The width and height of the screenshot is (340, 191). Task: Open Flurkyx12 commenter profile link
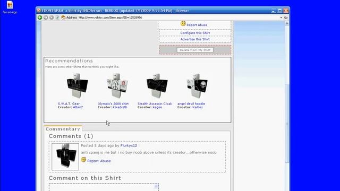129,145
